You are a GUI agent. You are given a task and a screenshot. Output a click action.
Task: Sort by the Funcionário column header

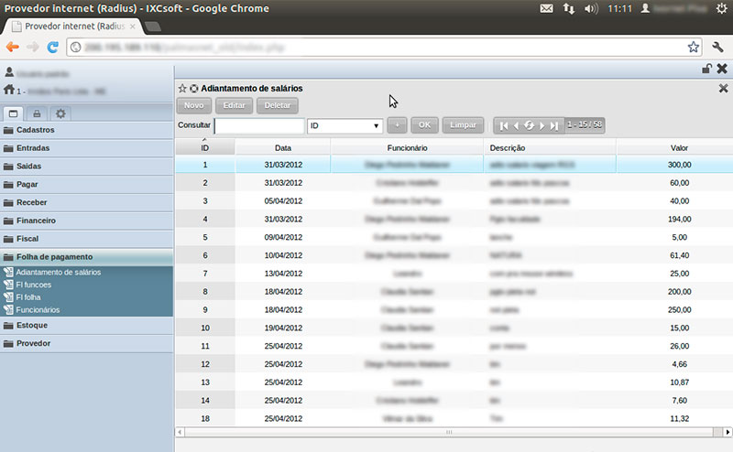(x=407, y=147)
